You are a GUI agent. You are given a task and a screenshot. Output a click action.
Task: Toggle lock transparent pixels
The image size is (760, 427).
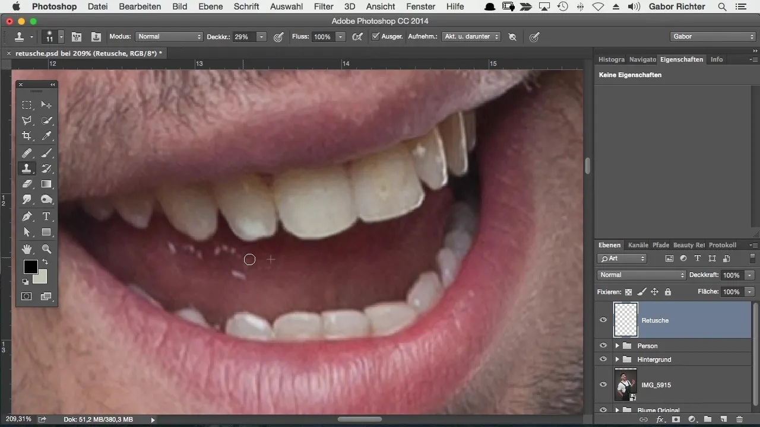point(629,292)
